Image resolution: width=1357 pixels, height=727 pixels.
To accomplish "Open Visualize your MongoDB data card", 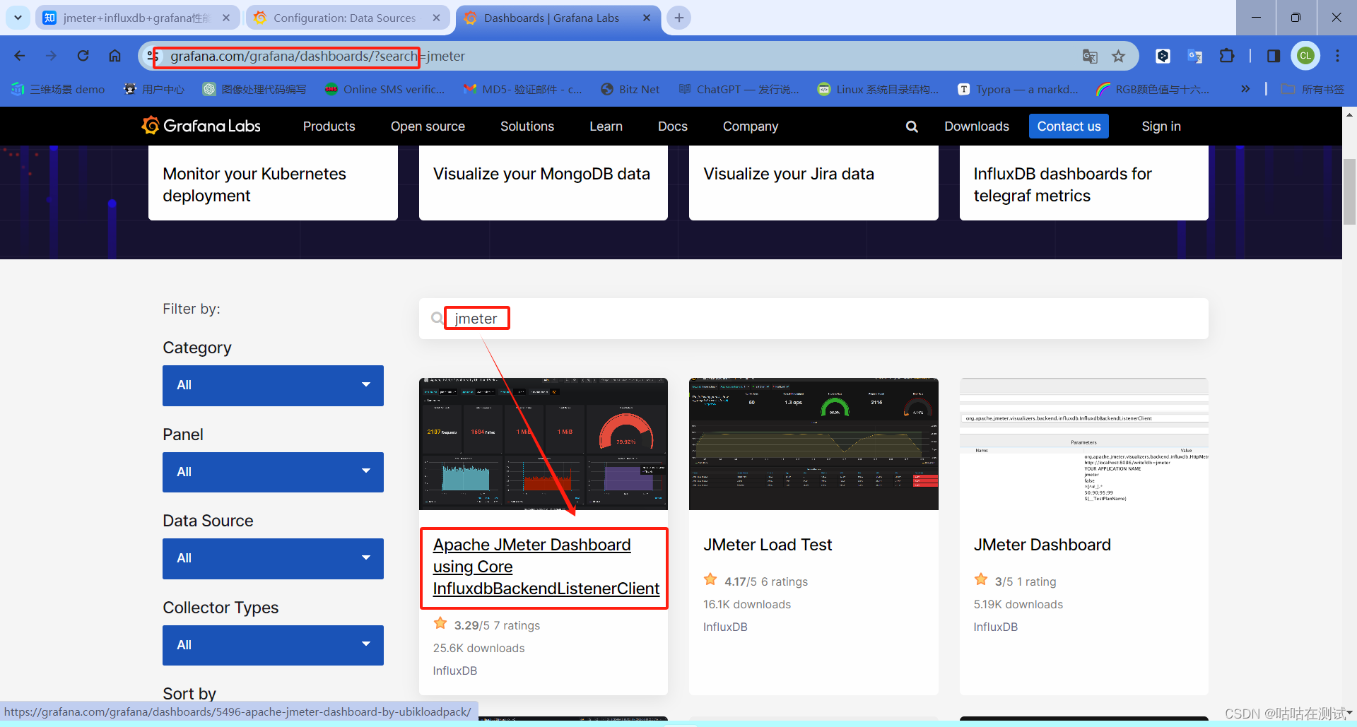I will point(543,183).
